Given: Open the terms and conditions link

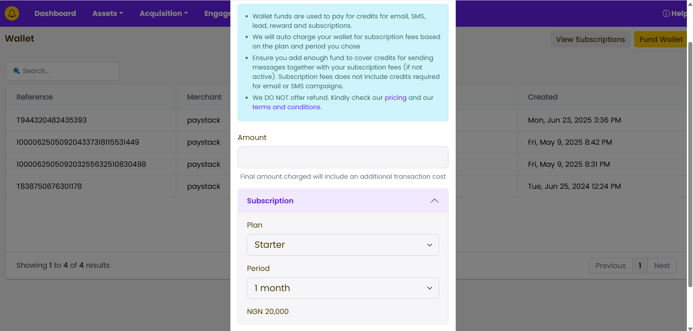Looking at the screenshot, I should (286, 107).
